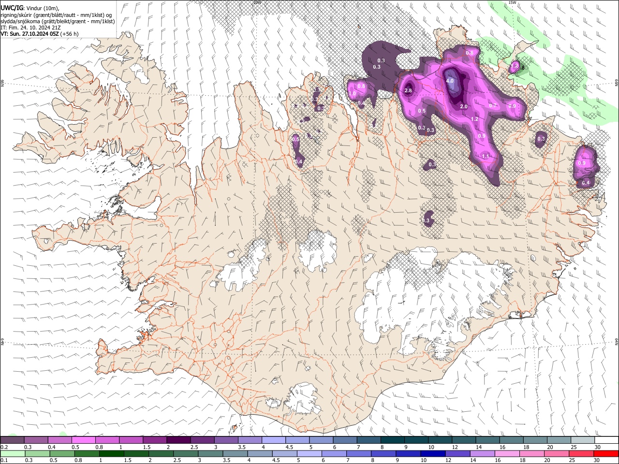Click the '1.0' precipitation value on the map
Screen dimensions: 619x464
click(x=352, y=93)
